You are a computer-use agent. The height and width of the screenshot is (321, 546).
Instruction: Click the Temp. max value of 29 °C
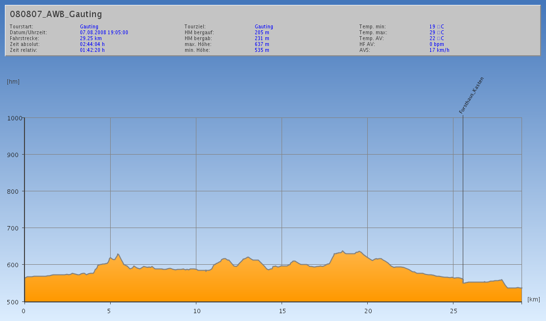pyautogui.click(x=436, y=32)
